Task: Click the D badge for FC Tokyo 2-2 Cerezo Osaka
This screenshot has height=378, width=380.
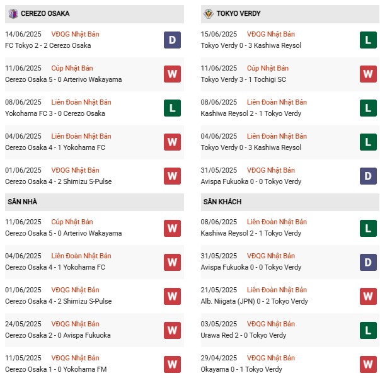Action: pos(172,40)
